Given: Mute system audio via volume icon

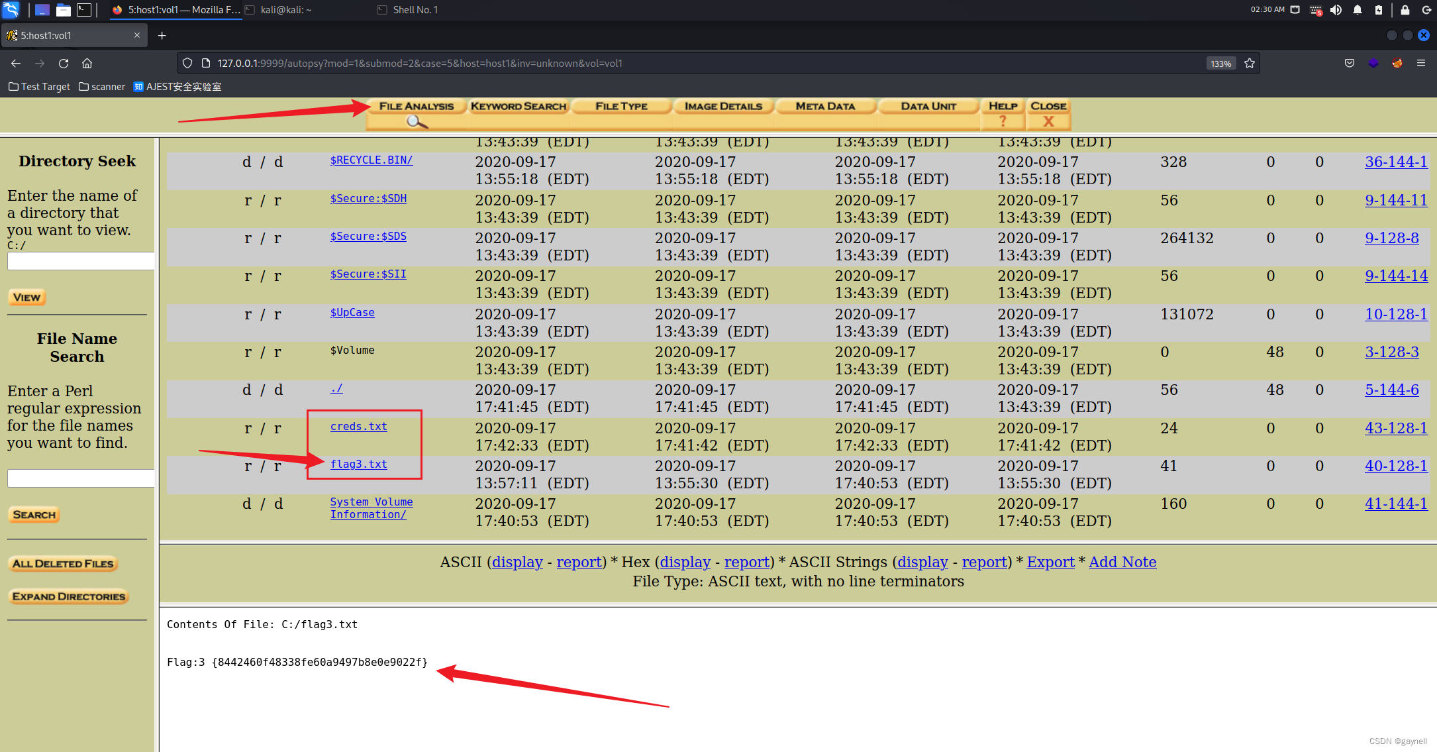Looking at the screenshot, I should 1336,9.
